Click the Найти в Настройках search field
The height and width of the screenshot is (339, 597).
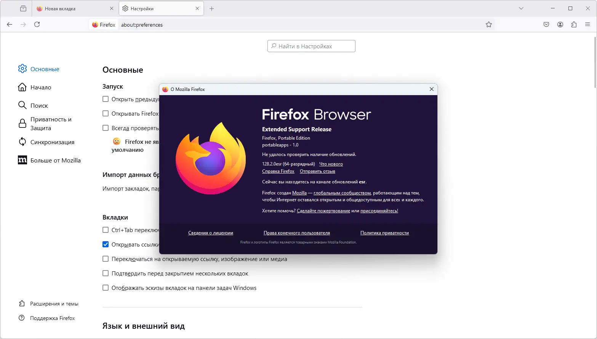click(311, 46)
